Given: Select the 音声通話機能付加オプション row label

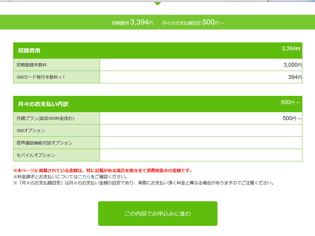Looking at the screenshot, I should click(44, 143).
